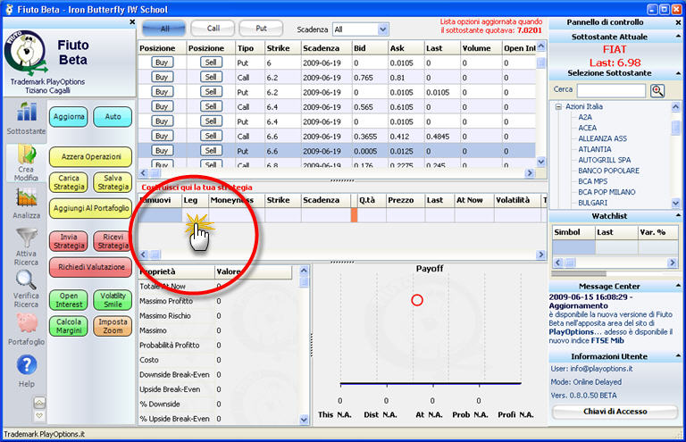
Task: Click the Salva Strategia button
Action: [x=113, y=182]
